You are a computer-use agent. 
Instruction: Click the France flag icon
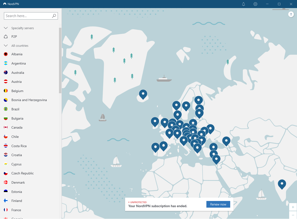pyautogui.click(x=6, y=210)
